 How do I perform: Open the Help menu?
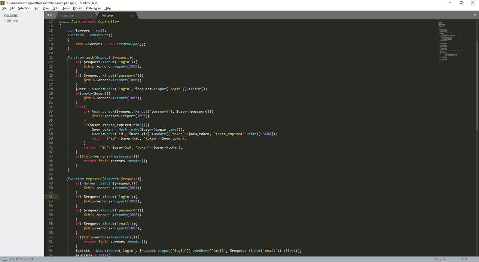pos(108,8)
